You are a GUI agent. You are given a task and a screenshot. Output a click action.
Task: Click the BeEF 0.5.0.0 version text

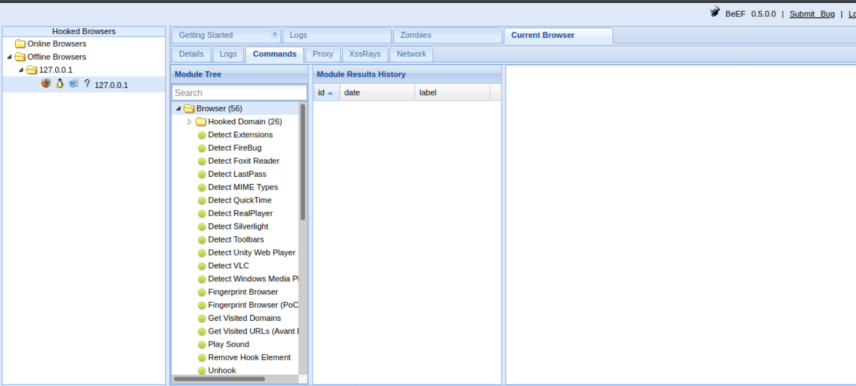750,14
